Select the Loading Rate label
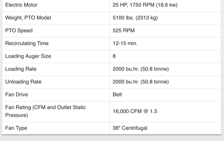 click(x=21, y=69)
